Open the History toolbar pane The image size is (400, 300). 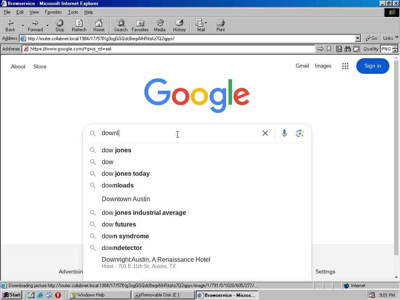(179, 26)
